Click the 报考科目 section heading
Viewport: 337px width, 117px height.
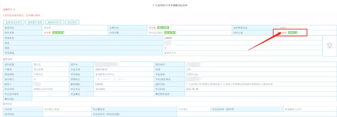click(7, 104)
